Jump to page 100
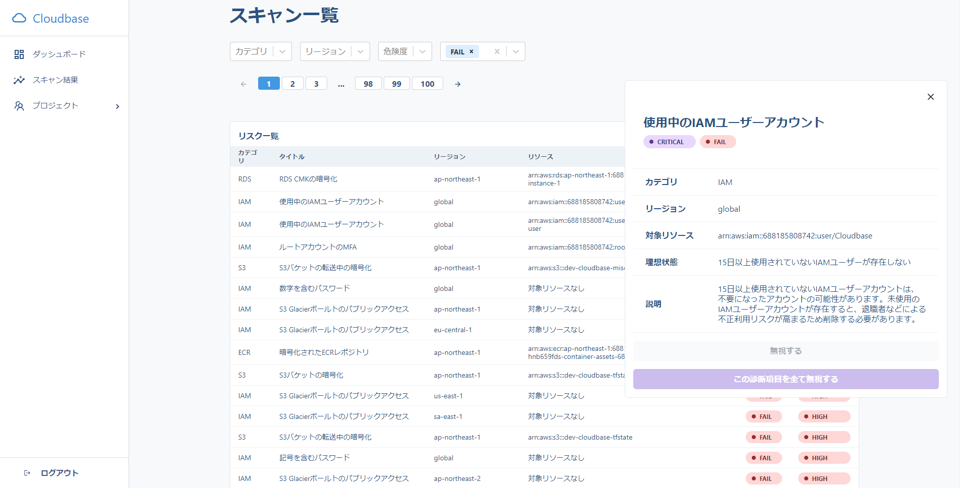960x488 pixels. [428, 84]
